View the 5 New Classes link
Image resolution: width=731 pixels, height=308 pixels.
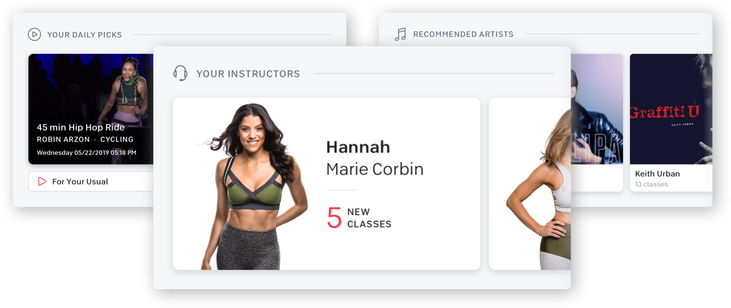point(359,218)
